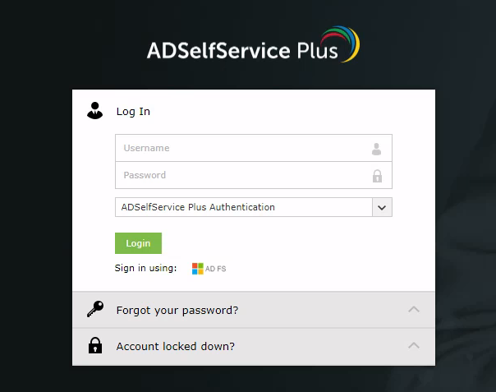The width and height of the screenshot is (496, 392).
Task: Sign in using AD FS link
Action: coord(209,269)
